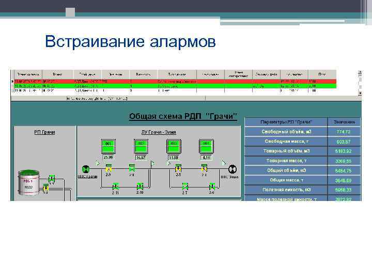Viewport: 372px width, 279px height.
Task: Click the Общая масса, т row label
Action: coord(286,180)
